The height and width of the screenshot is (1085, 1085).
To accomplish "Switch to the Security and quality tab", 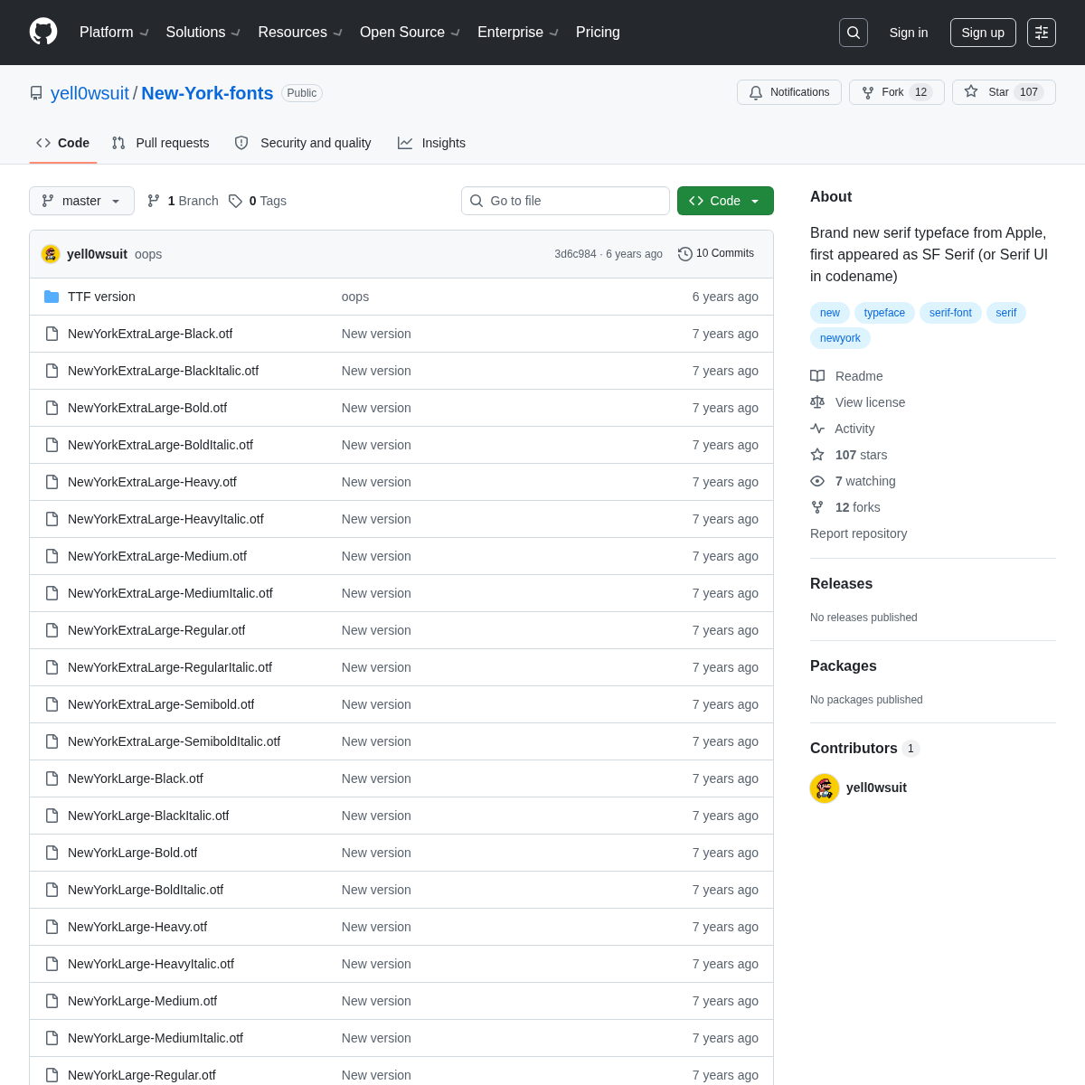I will tap(303, 143).
